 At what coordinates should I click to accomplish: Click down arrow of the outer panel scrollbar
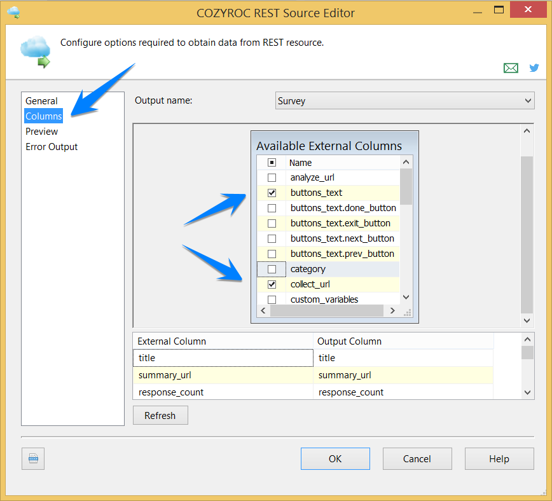tap(527, 320)
